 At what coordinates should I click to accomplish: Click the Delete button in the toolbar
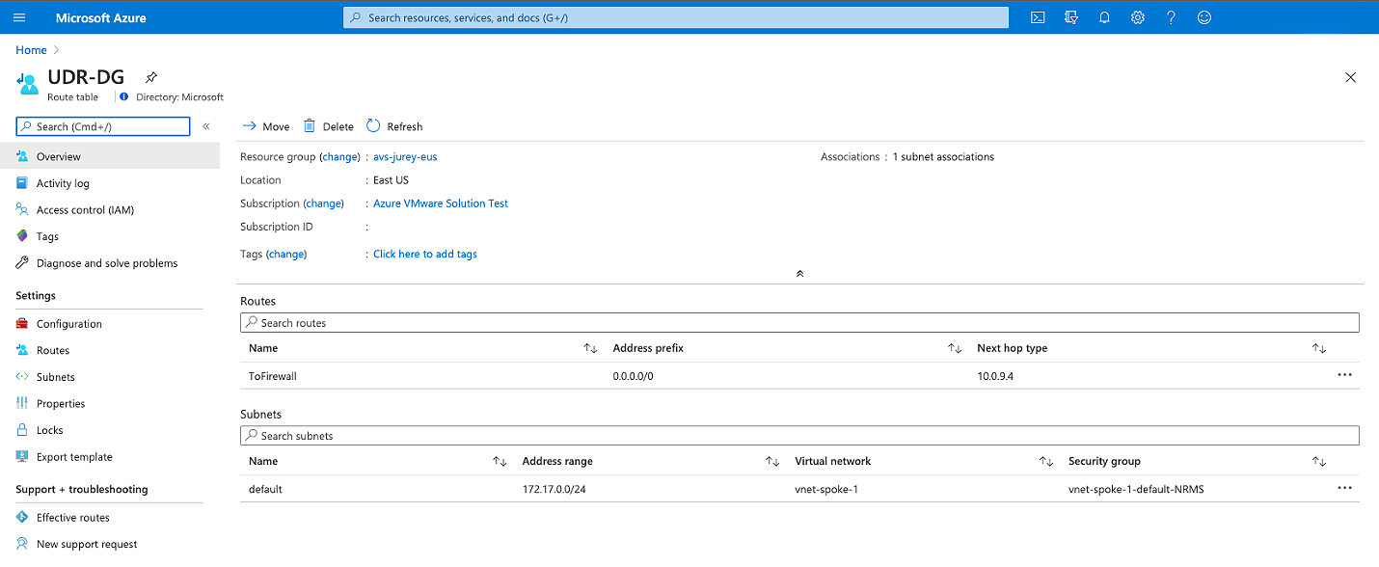(x=329, y=126)
